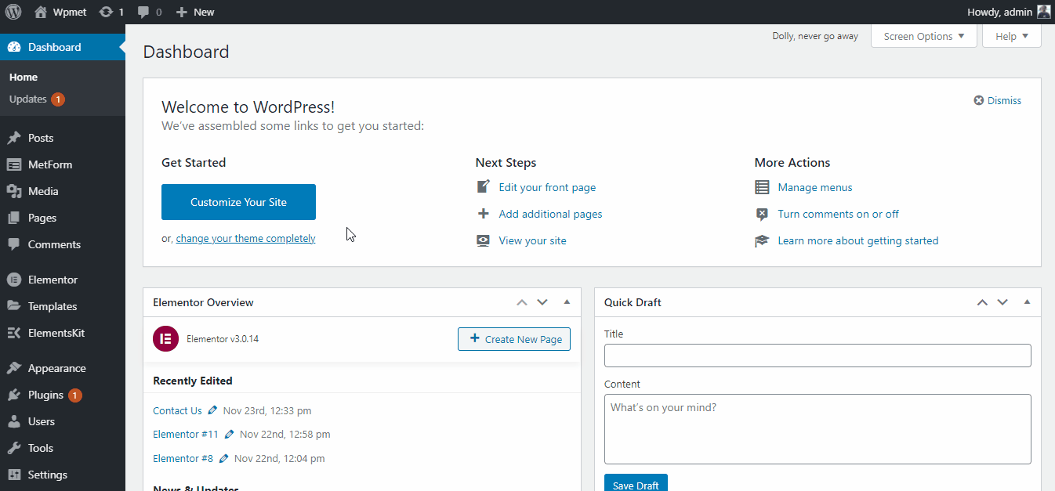
Task: Move Quick Draft panel down
Action: click(1002, 302)
